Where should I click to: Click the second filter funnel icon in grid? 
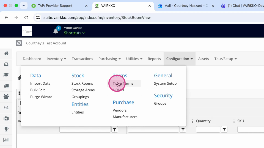(x=183, y=129)
